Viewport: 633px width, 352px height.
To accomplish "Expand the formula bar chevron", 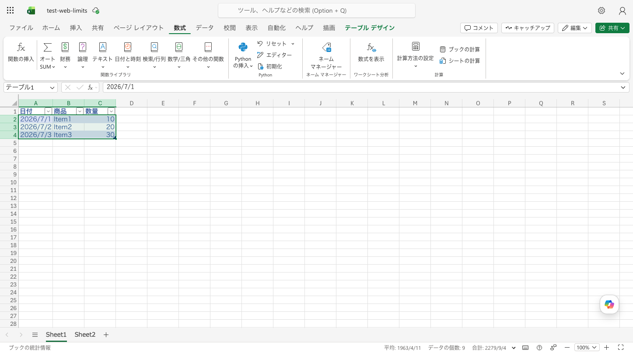I will [623, 87].
